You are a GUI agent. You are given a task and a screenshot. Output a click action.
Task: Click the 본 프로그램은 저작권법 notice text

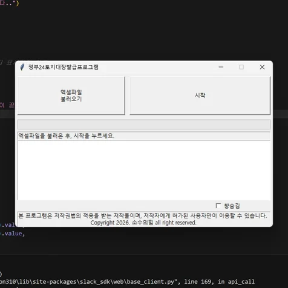(143, 216)
